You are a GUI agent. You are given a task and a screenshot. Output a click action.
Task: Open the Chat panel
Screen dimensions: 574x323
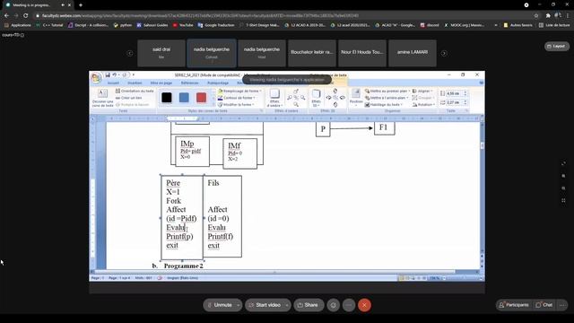click(544, 305)
